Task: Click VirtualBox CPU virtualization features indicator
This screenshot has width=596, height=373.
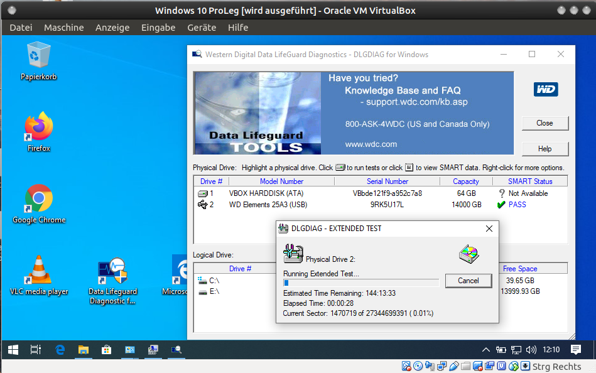Action: pos(501,366)
